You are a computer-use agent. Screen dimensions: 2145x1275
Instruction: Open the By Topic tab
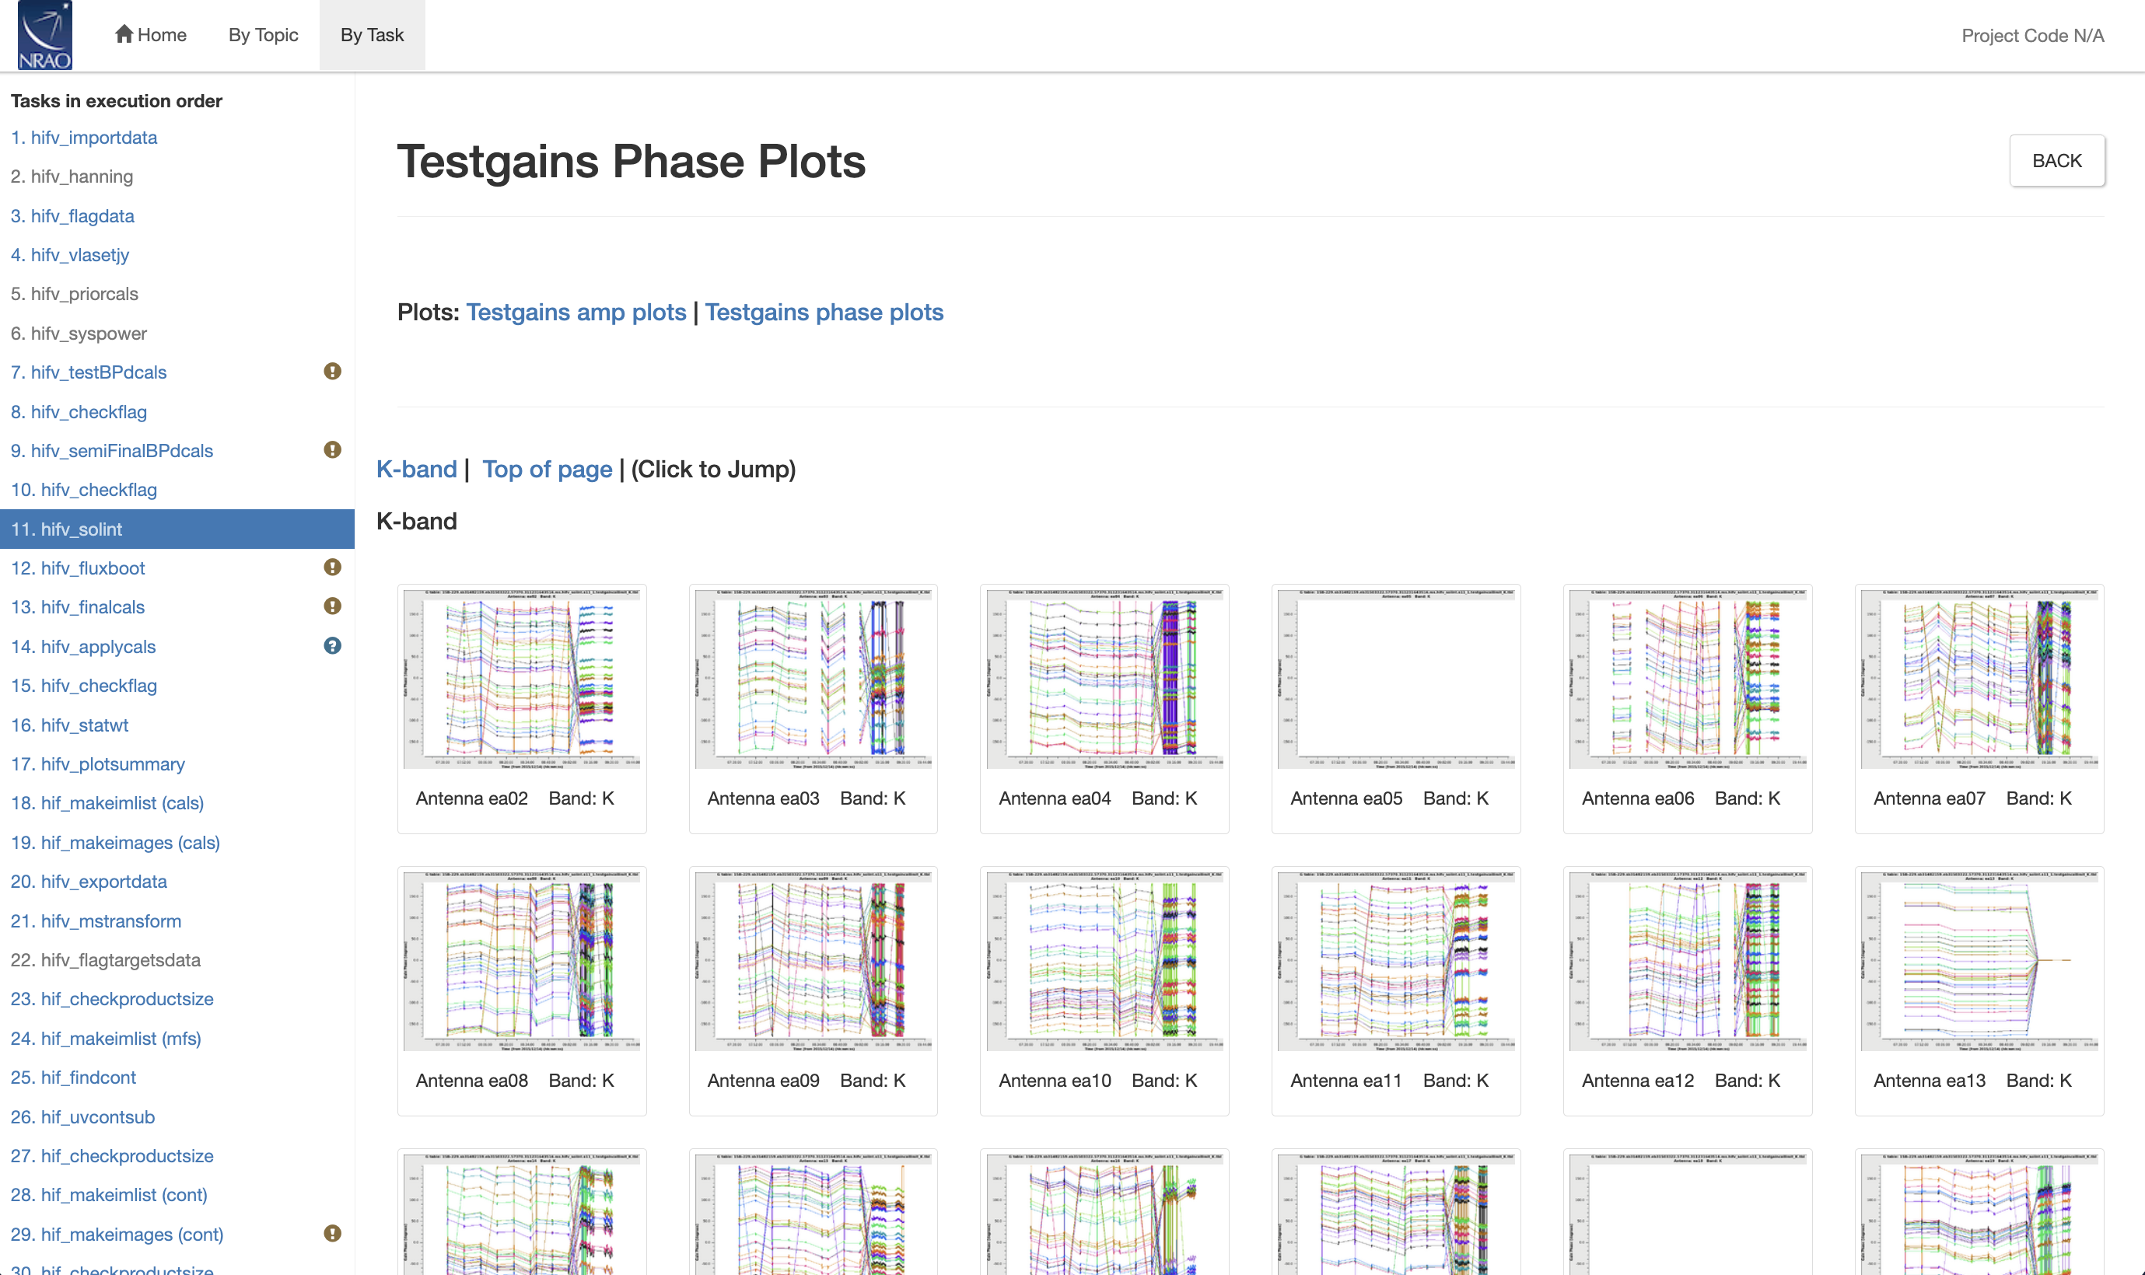pos(263,35)
